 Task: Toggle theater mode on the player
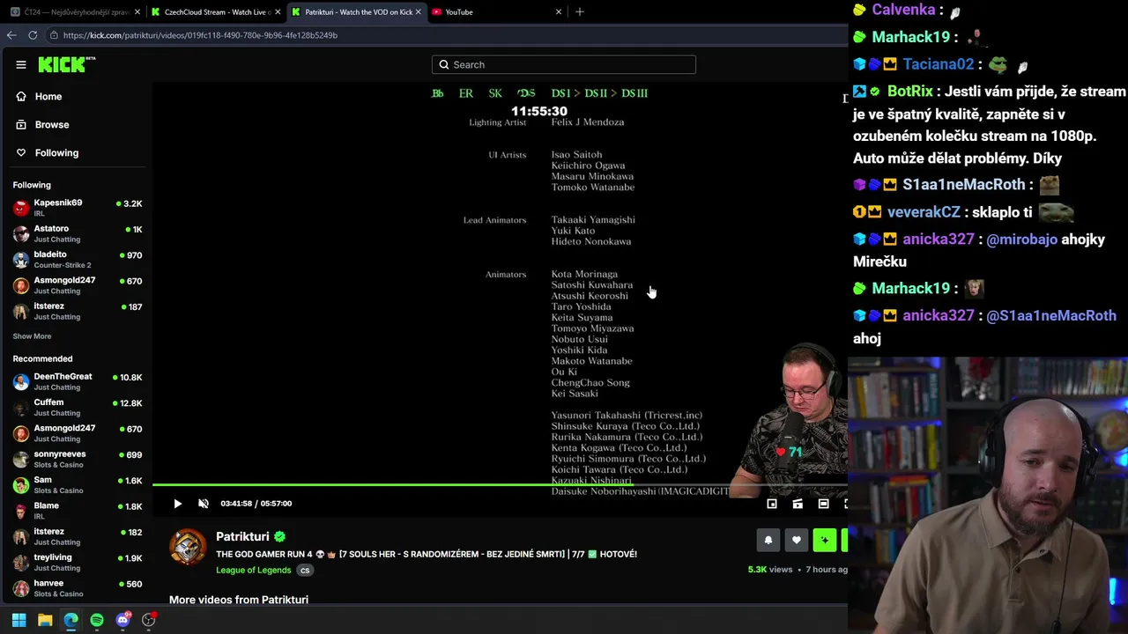pyautogui.click(x=823, y=504)
